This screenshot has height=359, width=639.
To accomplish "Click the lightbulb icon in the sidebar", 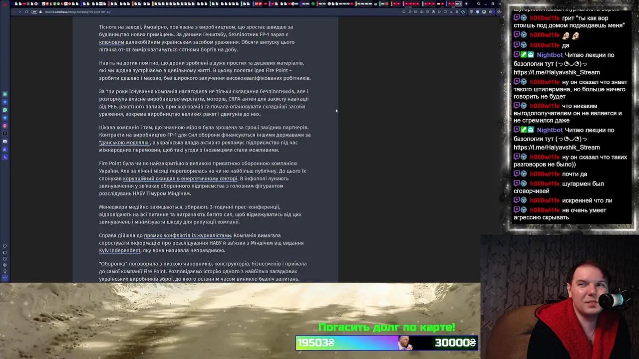I will pos(5,271).
